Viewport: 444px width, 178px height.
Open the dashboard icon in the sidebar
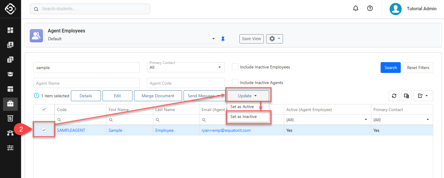click(x=11, y=30)
